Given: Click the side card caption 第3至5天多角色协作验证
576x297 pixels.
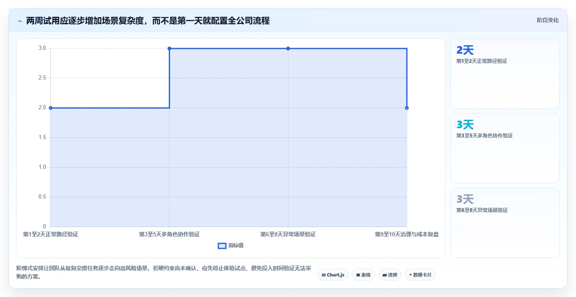Looking at the screenshot, I should tap(484, 136).
